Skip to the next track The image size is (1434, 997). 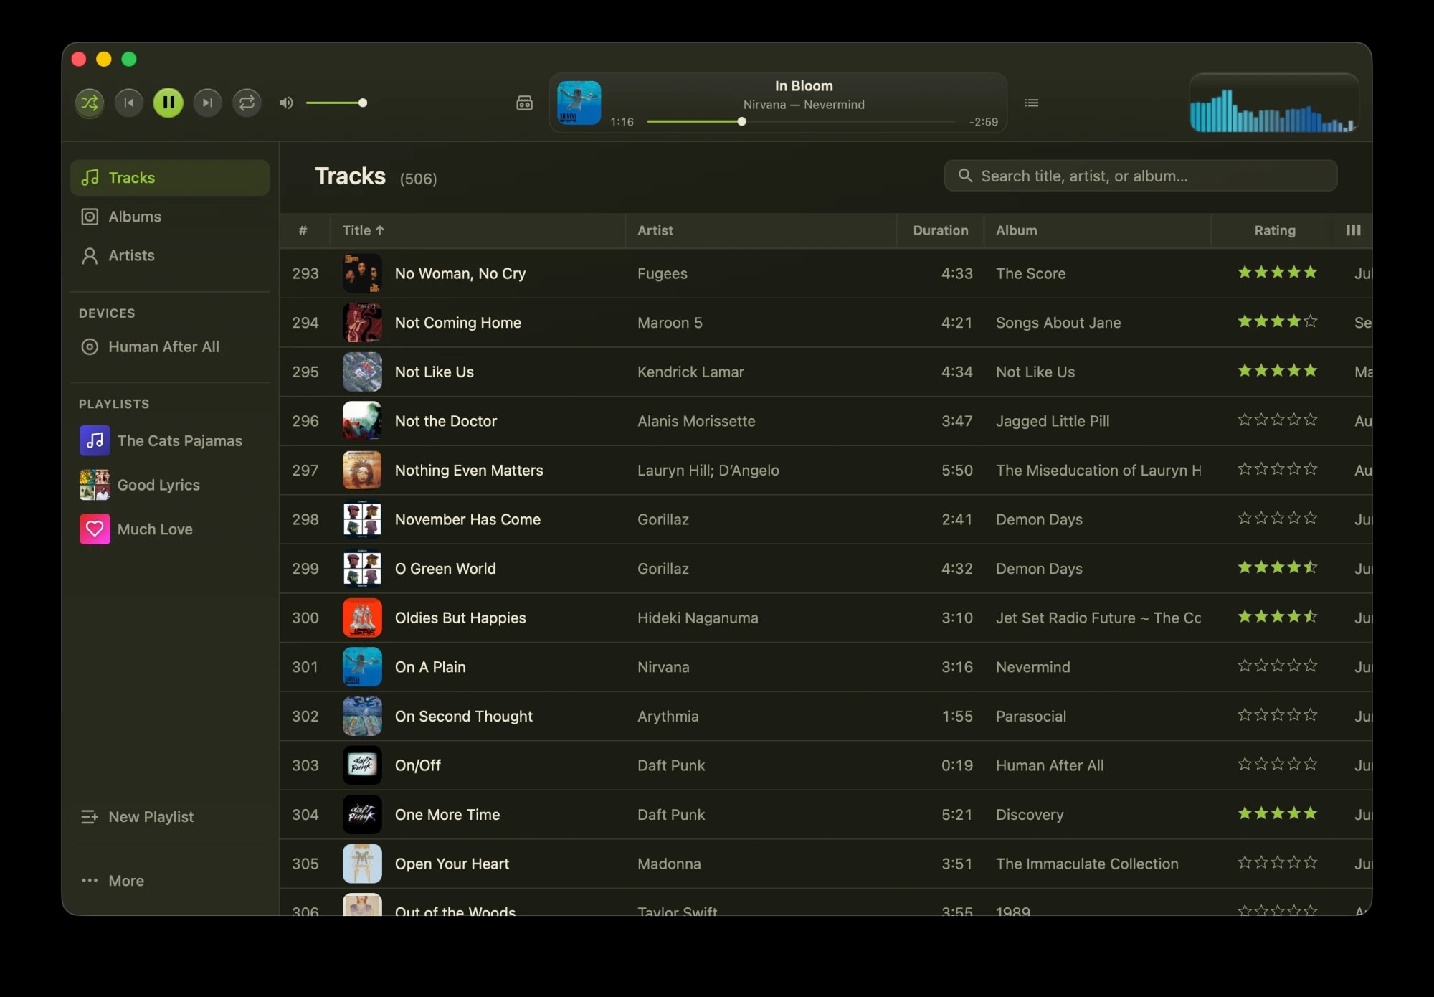tap(208, 103)
